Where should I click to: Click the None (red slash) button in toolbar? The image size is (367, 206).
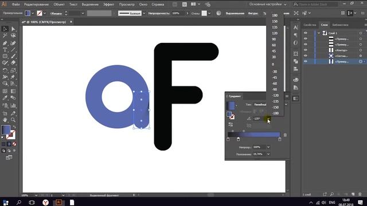coord(14,144)
